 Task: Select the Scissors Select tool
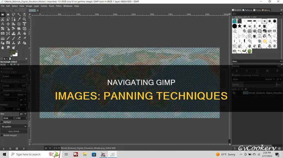point(2,19)
